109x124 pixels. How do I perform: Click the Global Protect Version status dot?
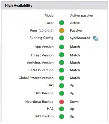pyautogui.click(x=62, y=78)
